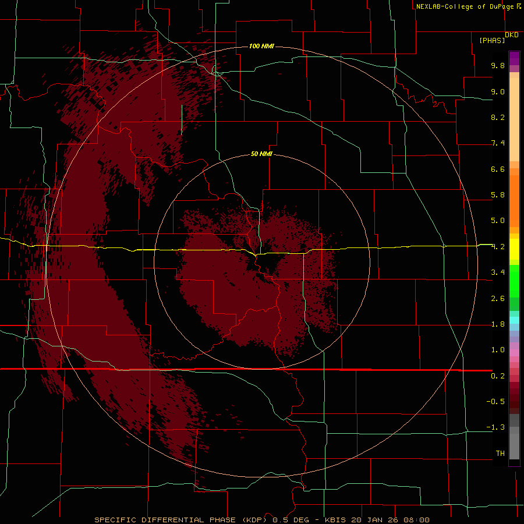Screen dimensions: 524x524
Task: Click the -0.5 value on the color scale
Action: pyautogui.click(x=495, y=402)
